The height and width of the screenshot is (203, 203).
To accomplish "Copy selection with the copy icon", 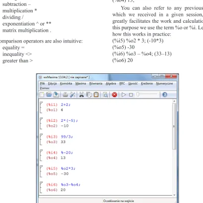I will tap(89, 95).
